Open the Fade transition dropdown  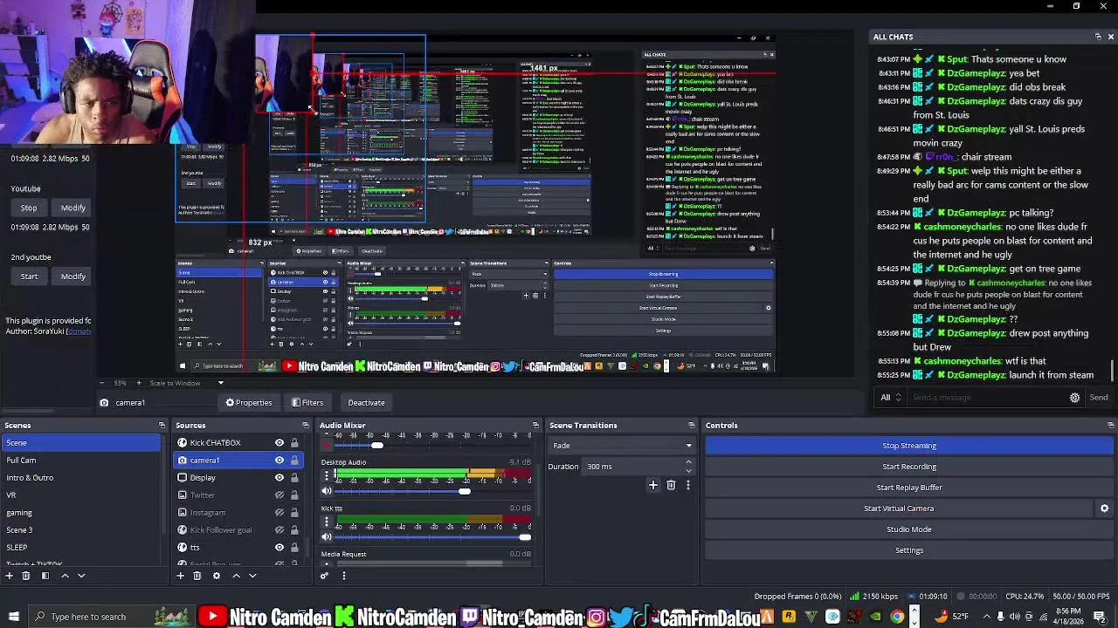click(621, 446)
